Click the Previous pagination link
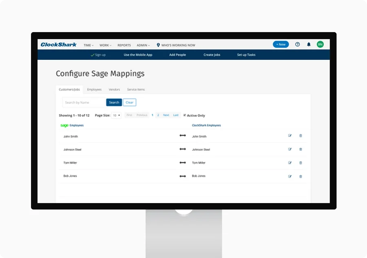367x258 pixels. tap(142, 115)
